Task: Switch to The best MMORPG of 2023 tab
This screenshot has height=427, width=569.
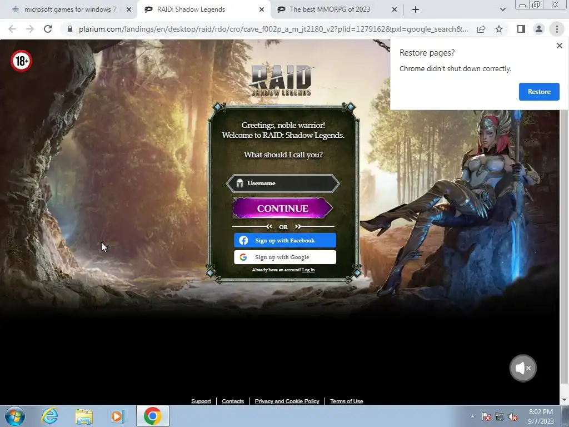Action: (x=337, y=9)
